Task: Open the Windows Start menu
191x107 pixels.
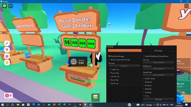Action: [2, 105]
